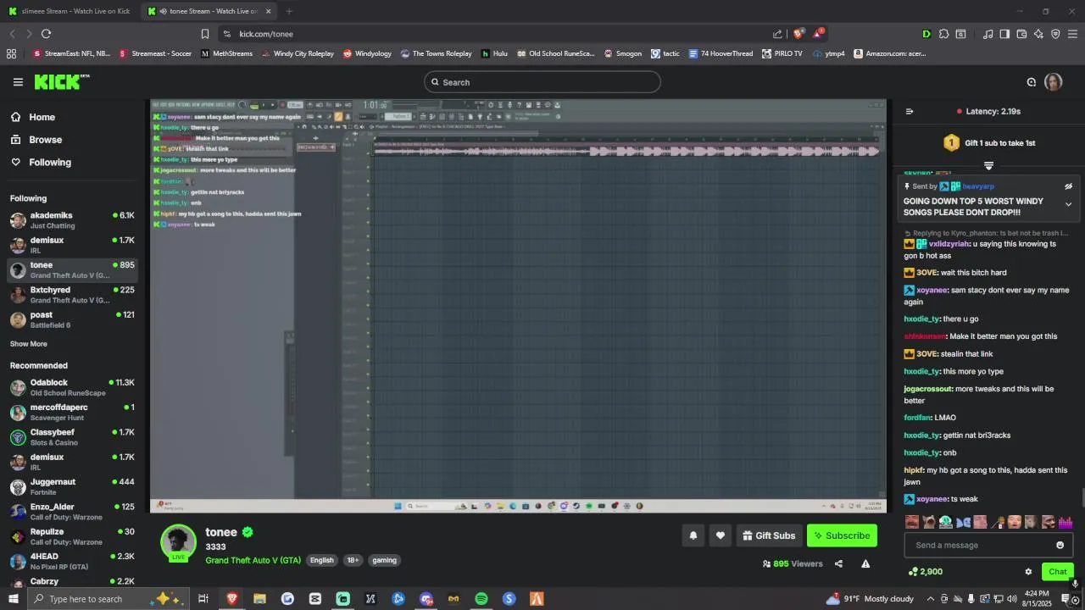The width and height of the screenshot is (1085, 610).
Task: Click the Gift Subs button
Action: point(769,535)
